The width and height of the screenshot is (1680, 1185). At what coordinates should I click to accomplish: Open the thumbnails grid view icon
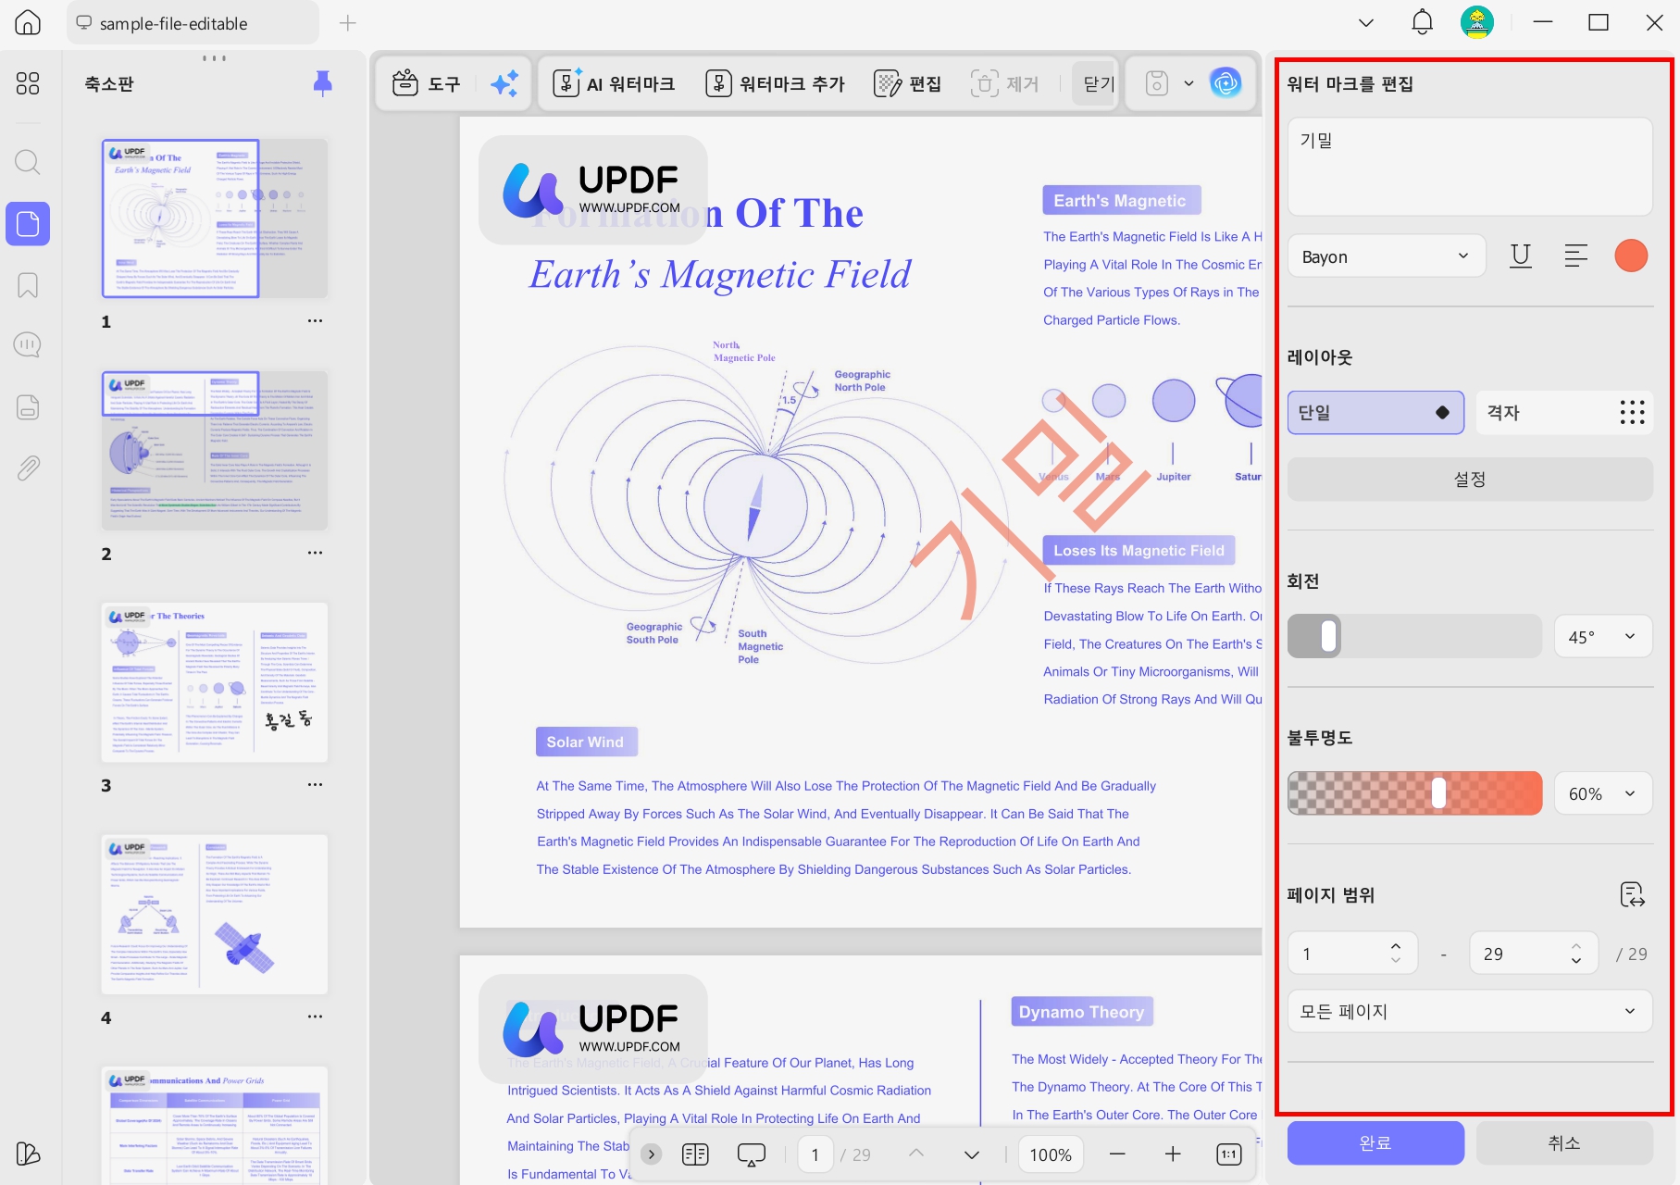[28, 83]
